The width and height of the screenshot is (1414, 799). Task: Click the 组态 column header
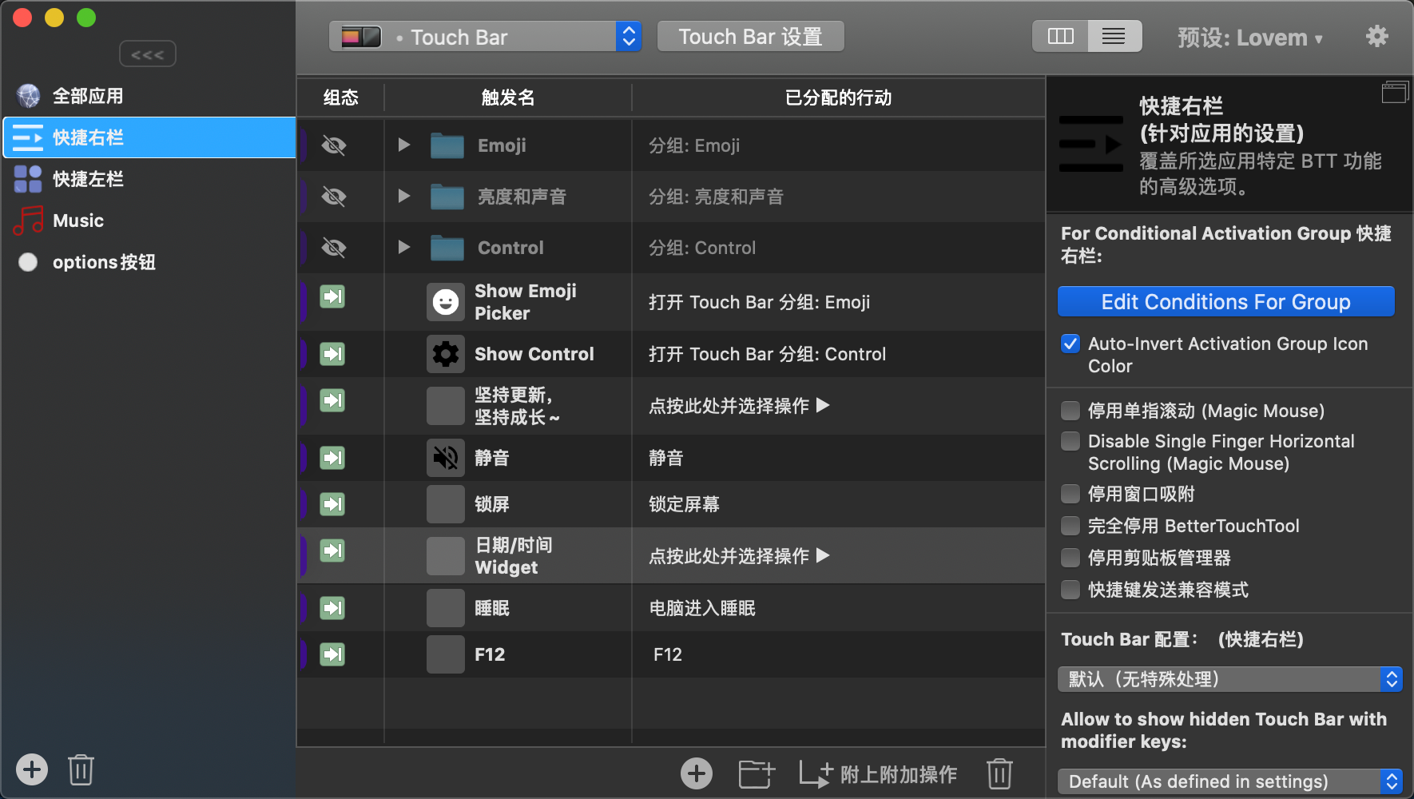coord(341,97)
